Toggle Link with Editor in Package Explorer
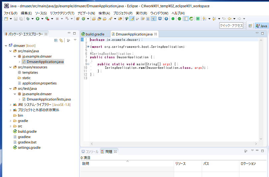The height and width of the screenshot is (177, 269). coord(61,40)
